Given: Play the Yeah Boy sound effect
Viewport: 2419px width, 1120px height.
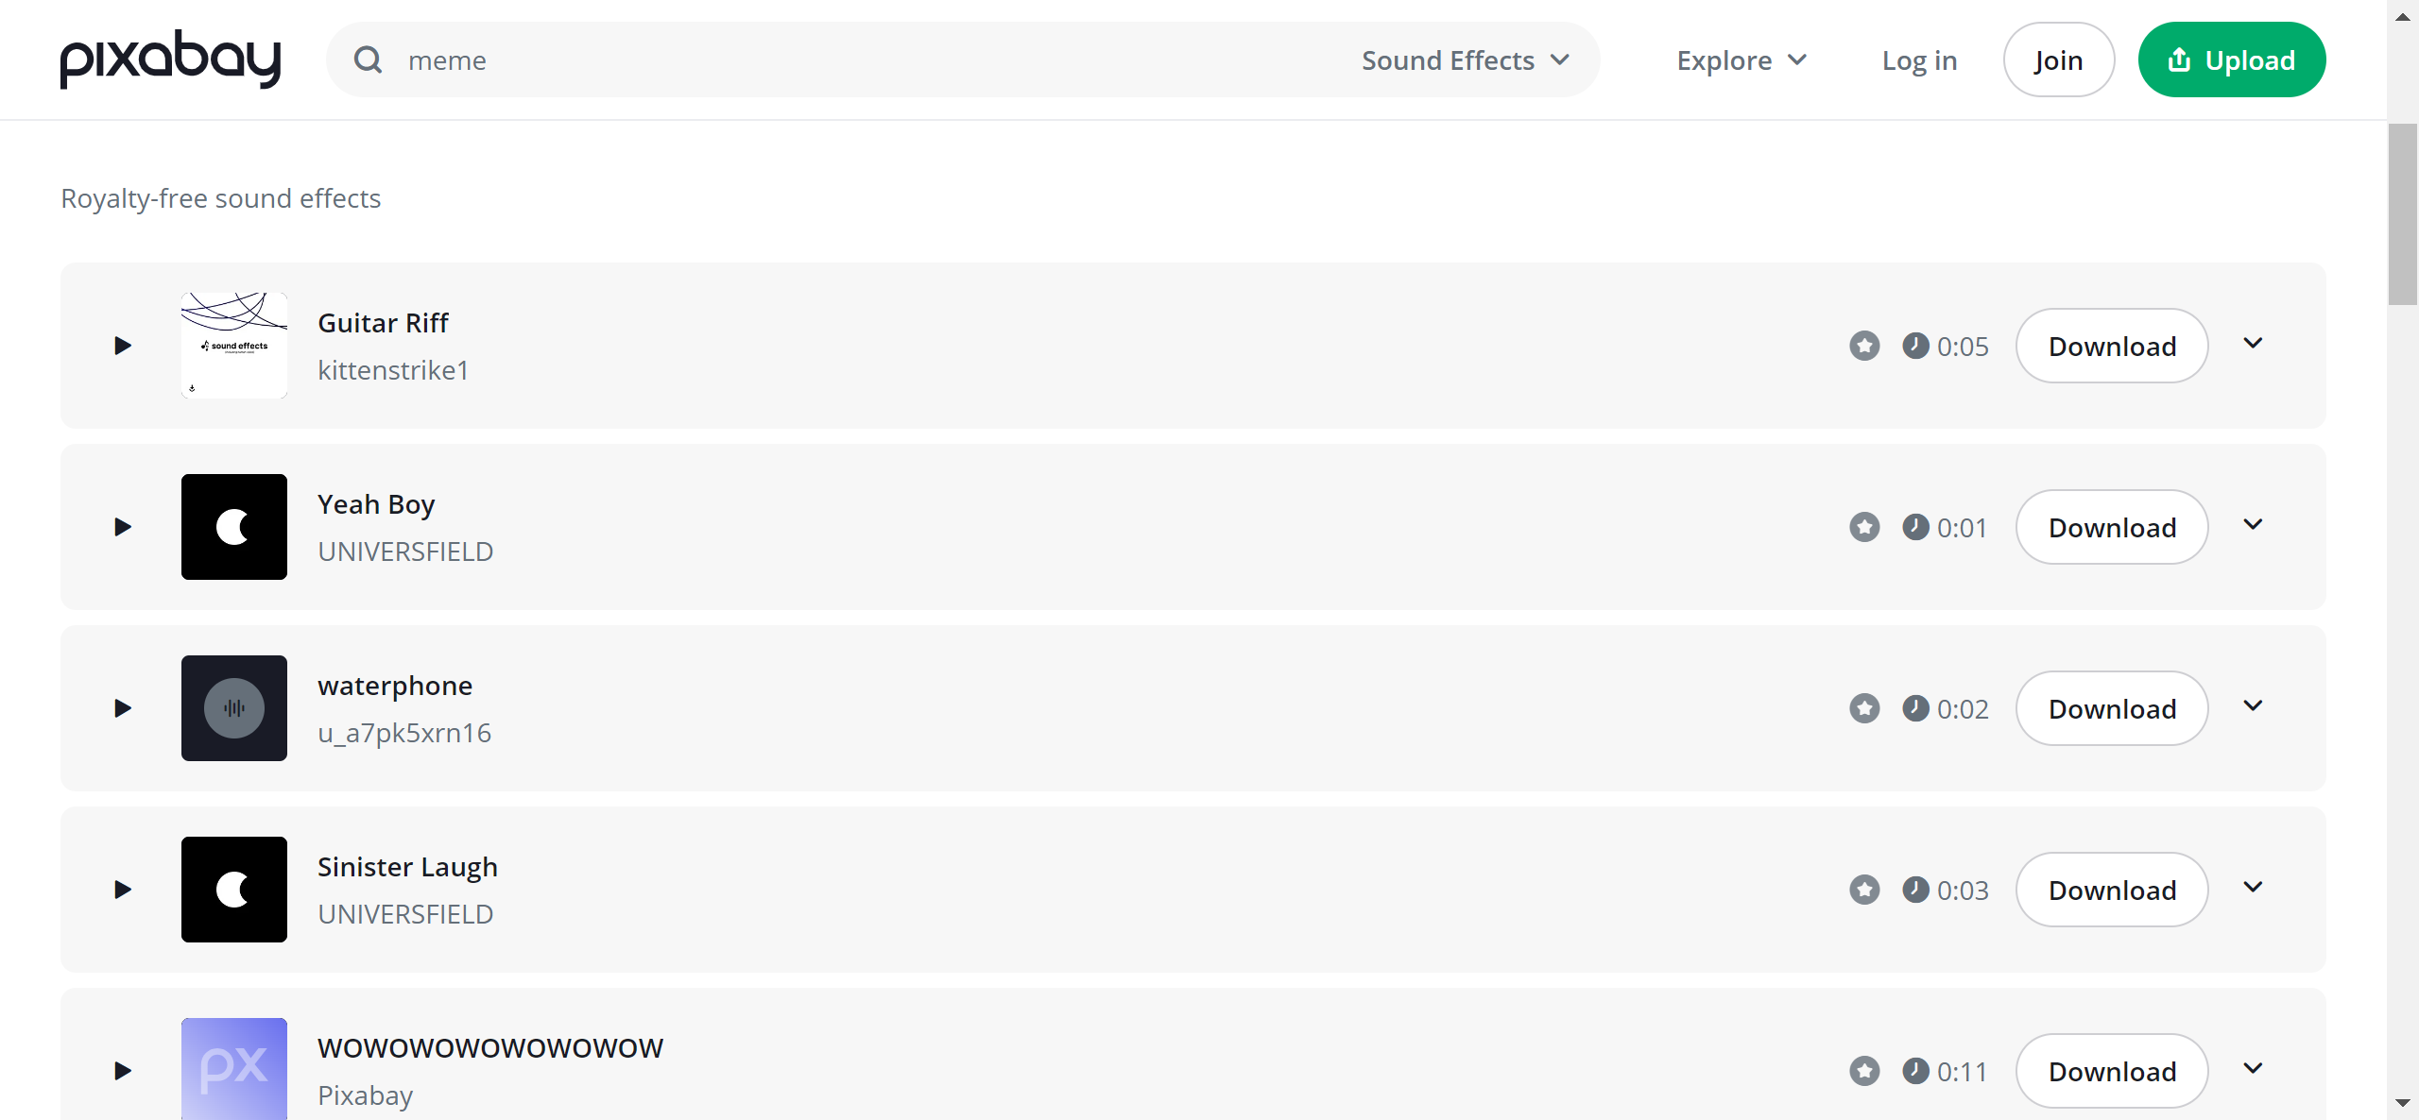Looking at the screenshot, I should coord(122,527).
